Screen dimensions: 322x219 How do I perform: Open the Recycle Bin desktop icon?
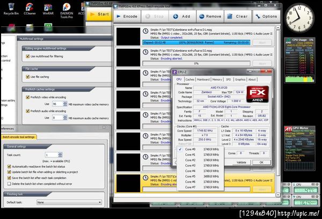pyautogui.click(x=11, y=9)
